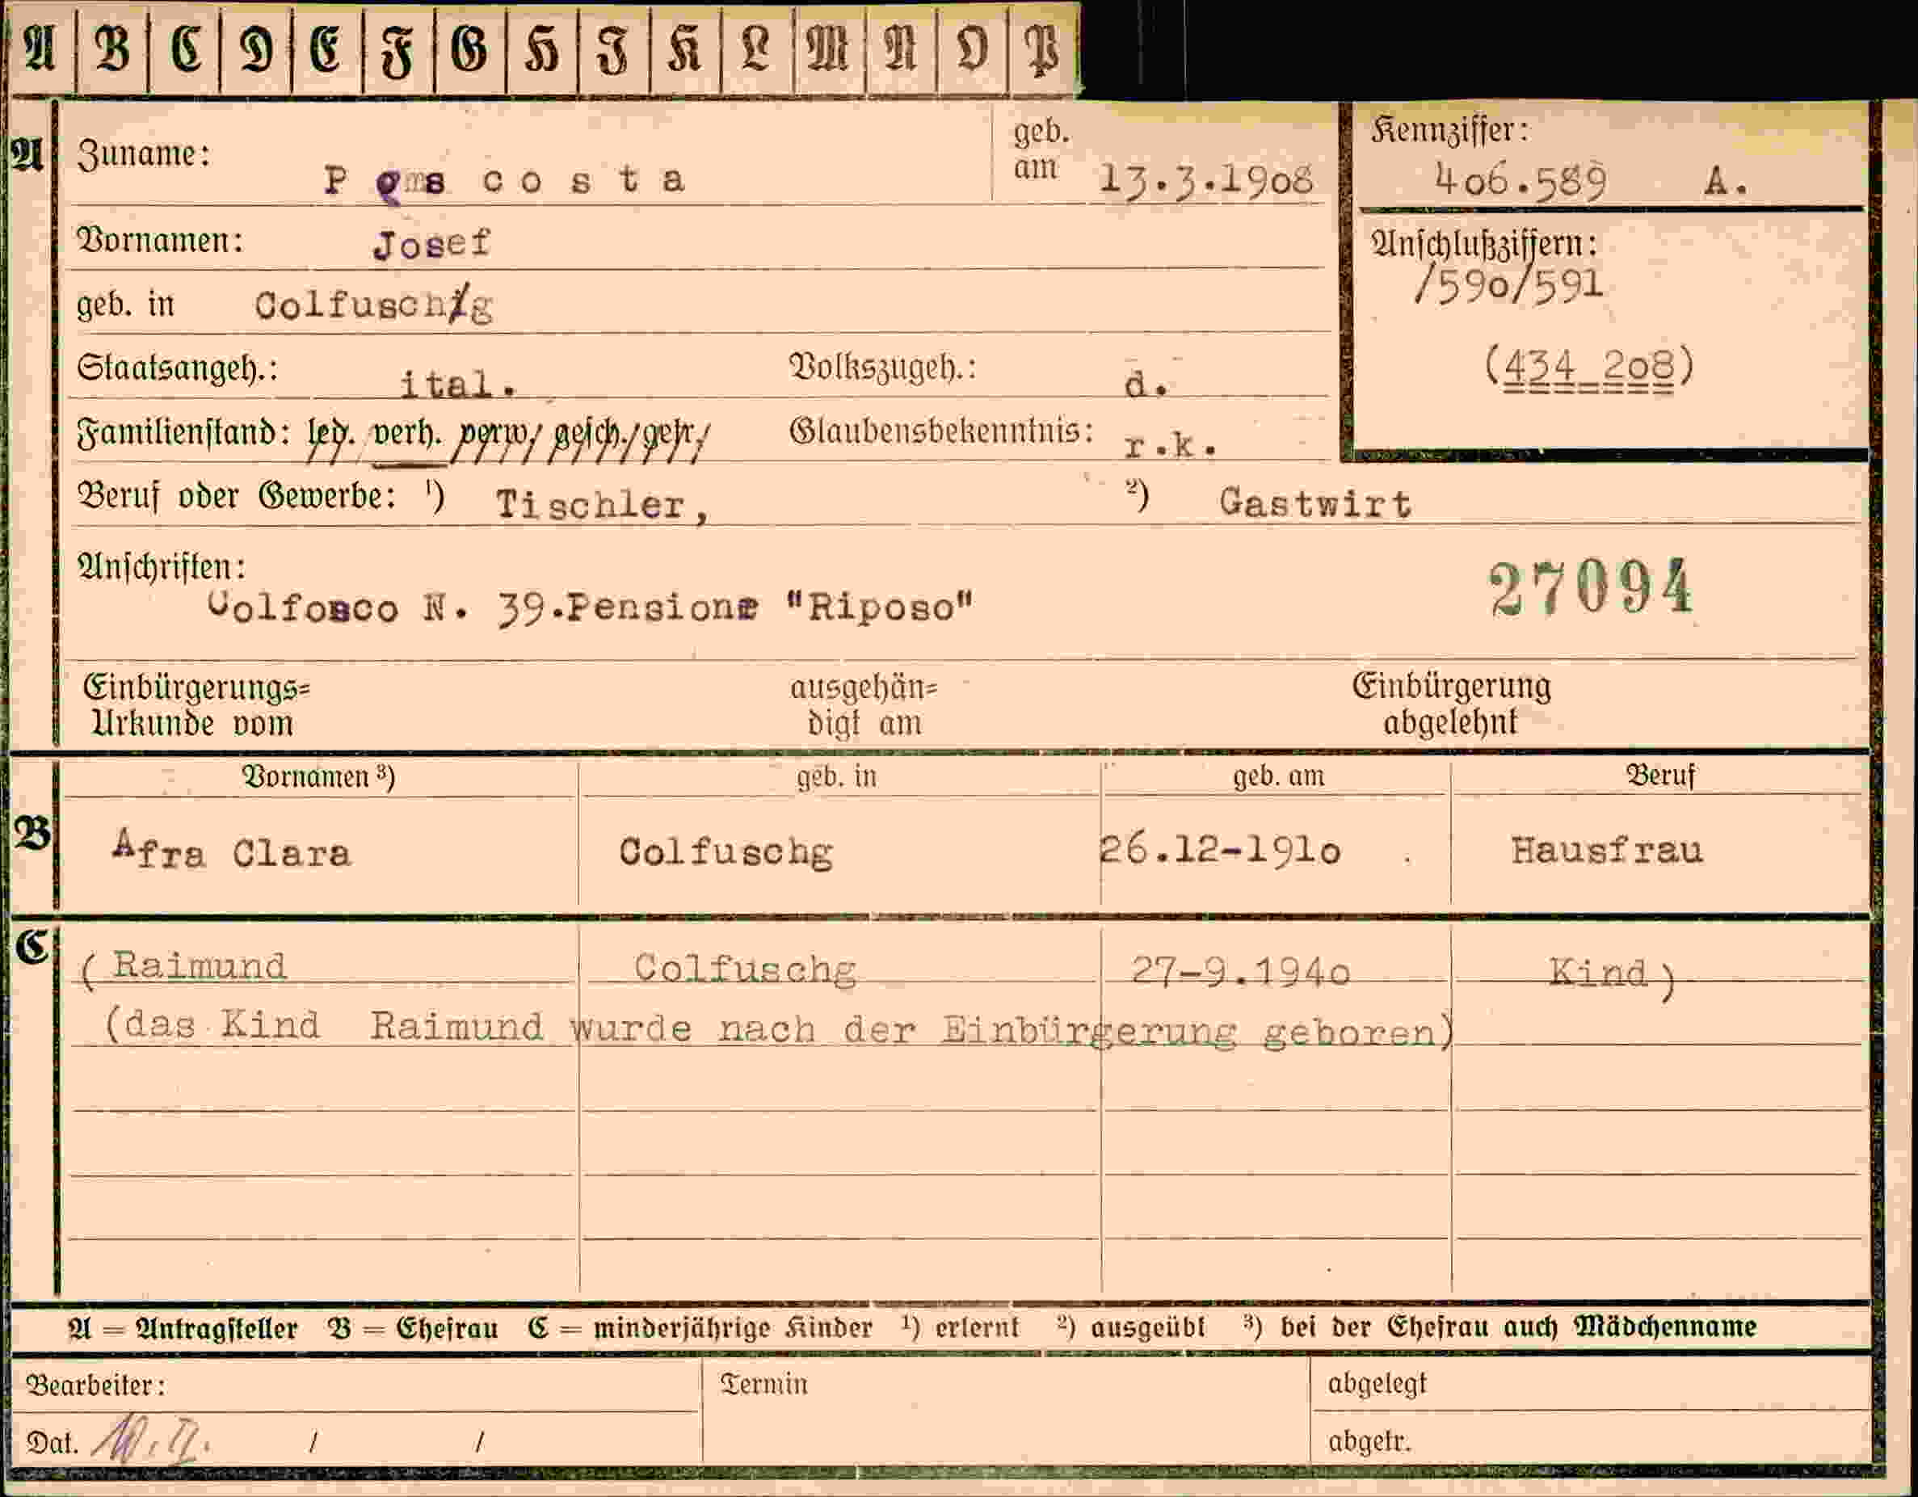Click the "abgelegt" label

(1377, 1384)
